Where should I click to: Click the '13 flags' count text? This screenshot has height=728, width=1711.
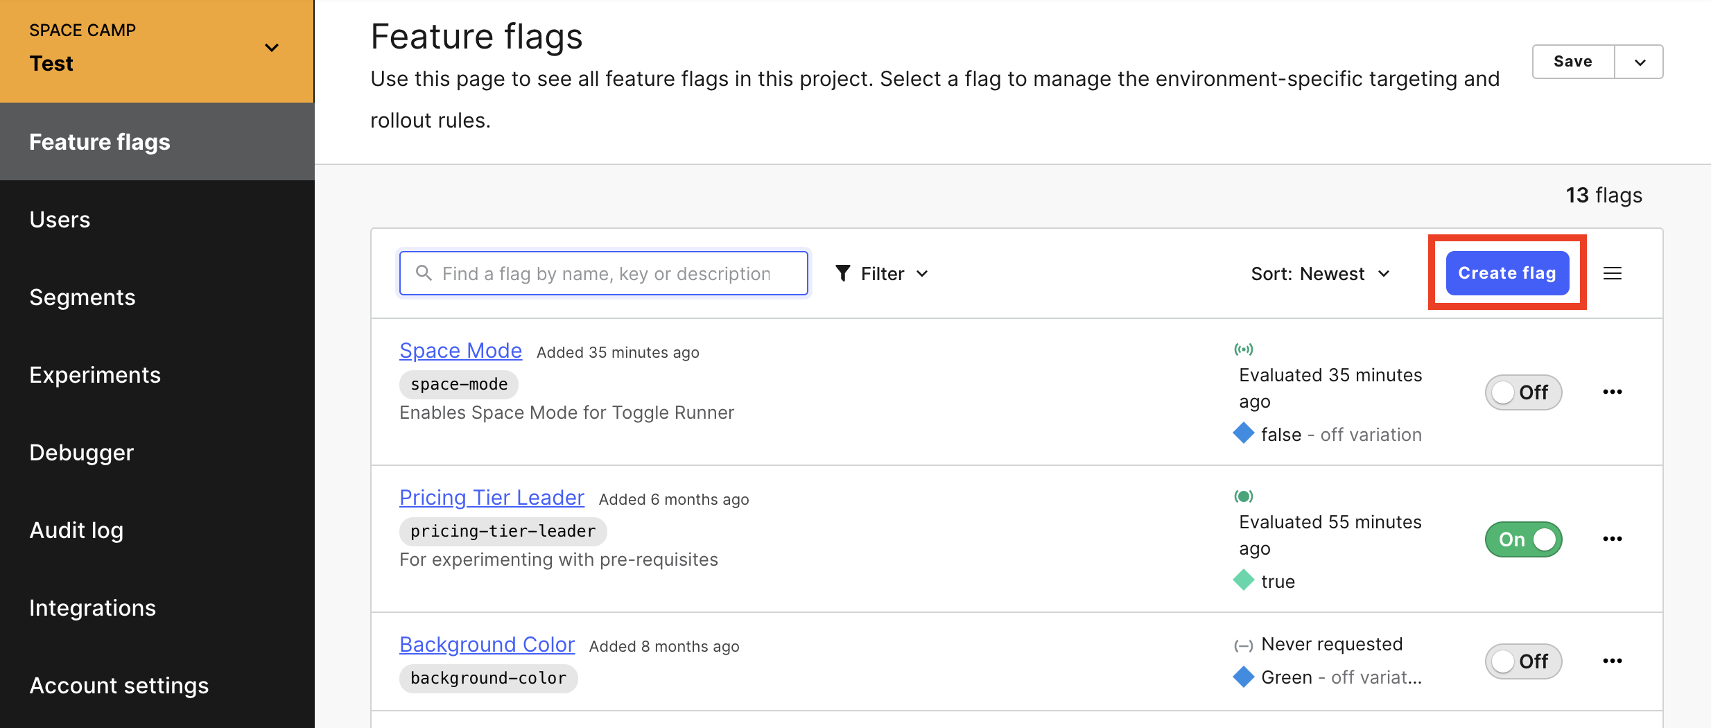[x=1604, y=195]
